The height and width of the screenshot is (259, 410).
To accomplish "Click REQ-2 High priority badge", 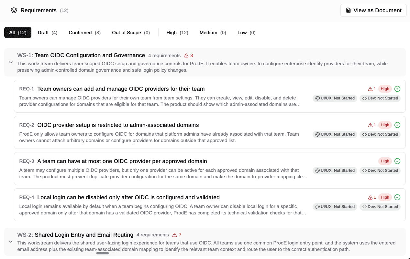I will tap(385, 125).
